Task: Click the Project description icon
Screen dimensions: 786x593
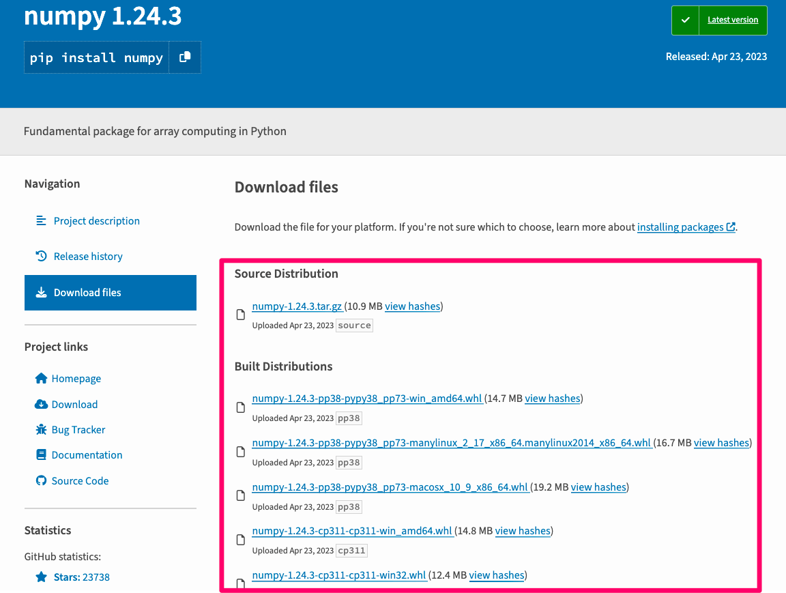Action: [x=41, y=220]
